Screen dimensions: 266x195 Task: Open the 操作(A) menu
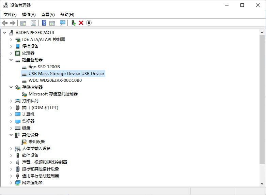click(29, 15)
